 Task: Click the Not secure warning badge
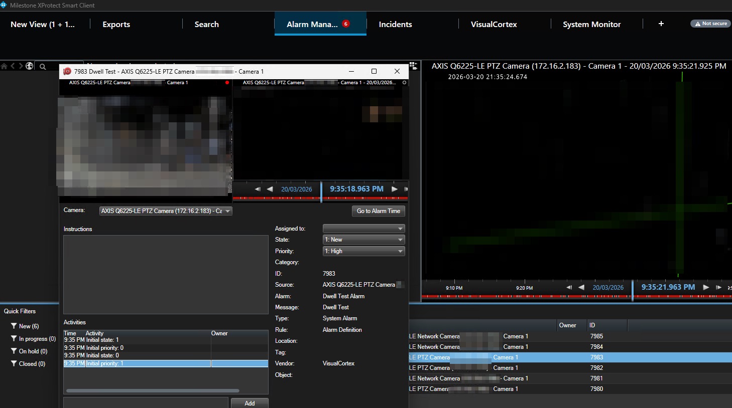710,24
